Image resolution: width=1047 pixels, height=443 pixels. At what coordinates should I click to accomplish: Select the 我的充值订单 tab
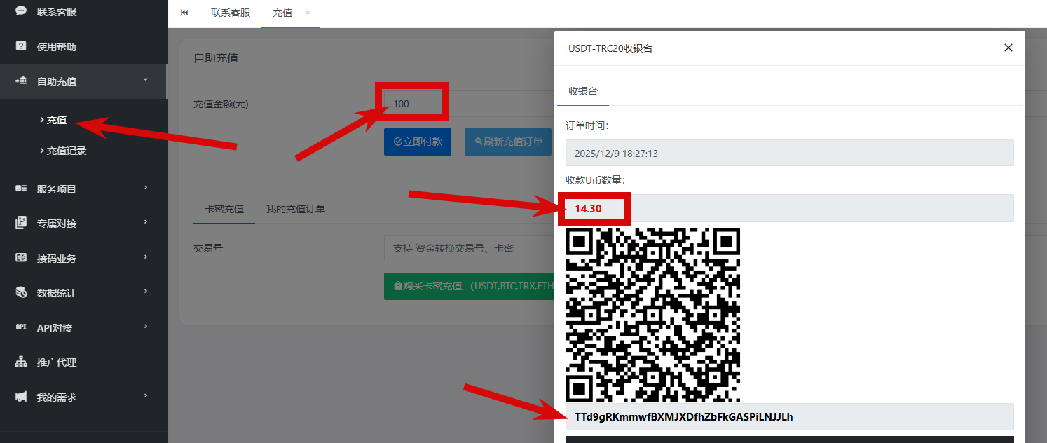296,209
